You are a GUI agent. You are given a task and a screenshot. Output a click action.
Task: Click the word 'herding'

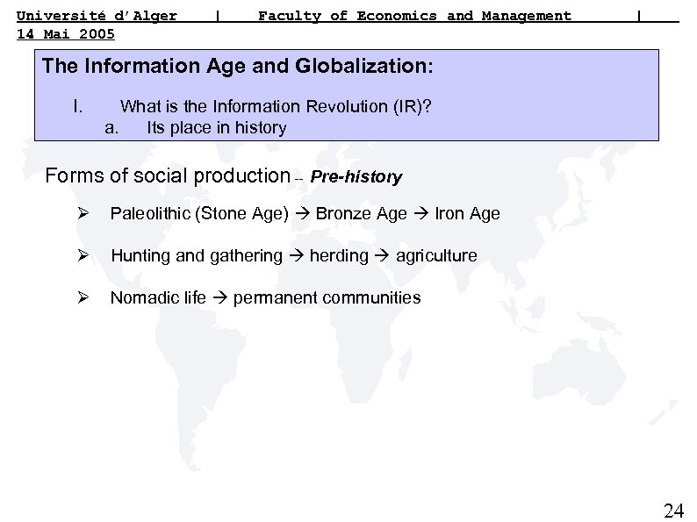coord(339,256)
